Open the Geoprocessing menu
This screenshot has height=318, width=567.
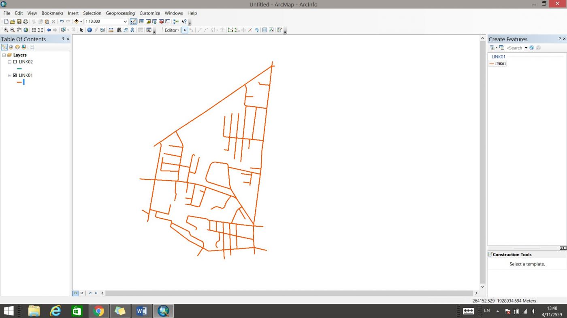click(x=120, y=13)
